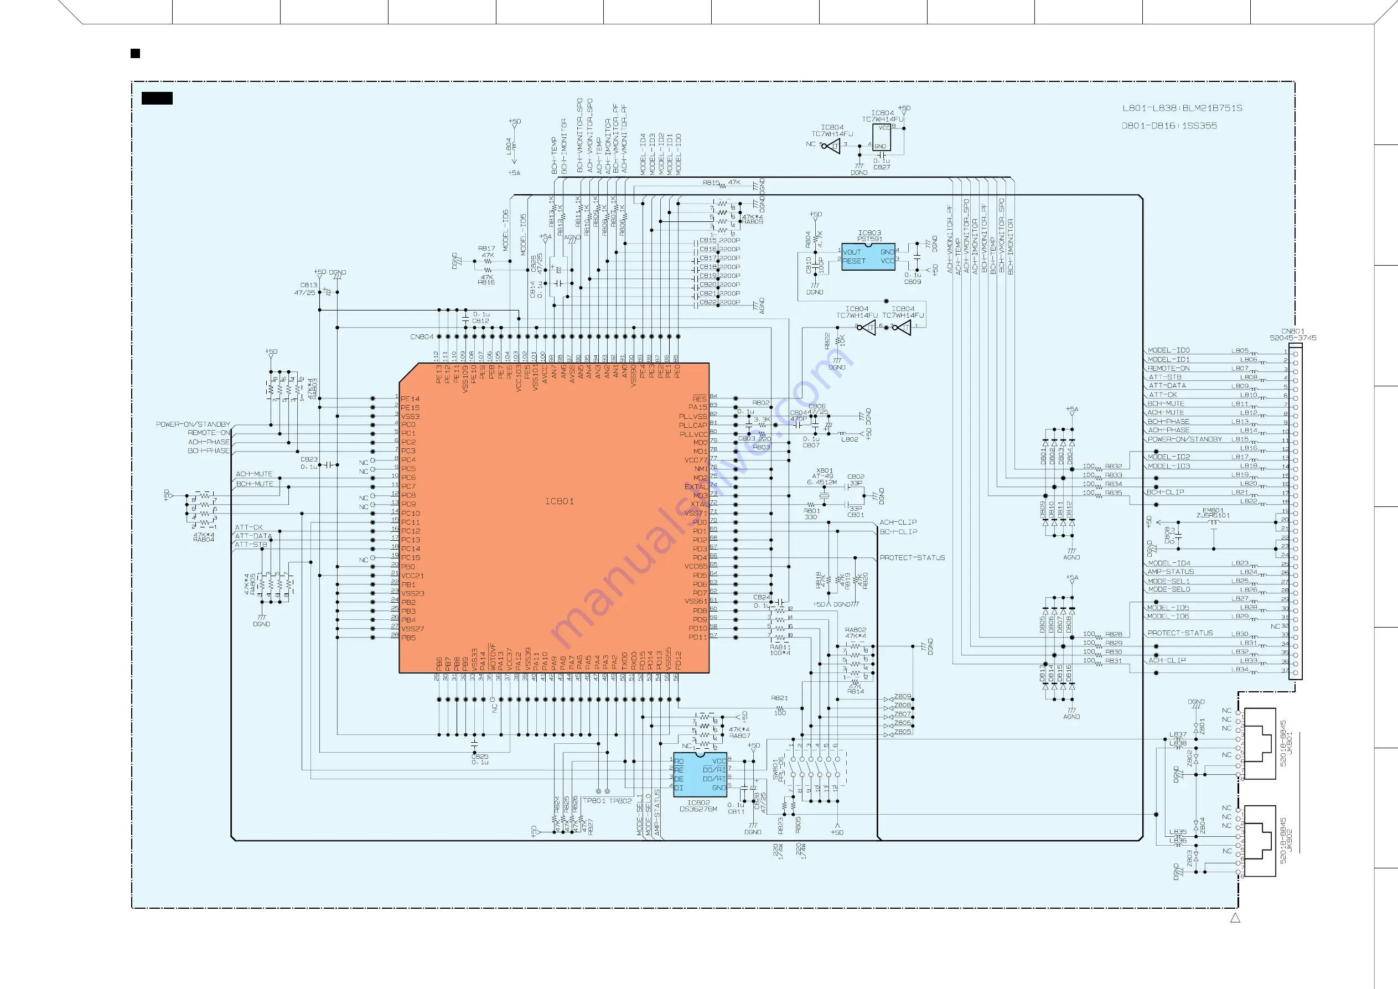Click the IC801 label on the orange chip
The image size is (1398, 989).
pyautogui.click(x=559, y=501)
